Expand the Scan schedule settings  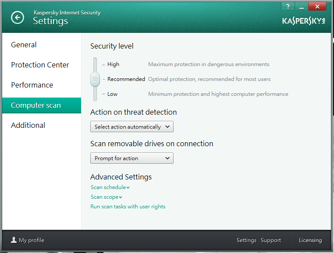[110, 187]
